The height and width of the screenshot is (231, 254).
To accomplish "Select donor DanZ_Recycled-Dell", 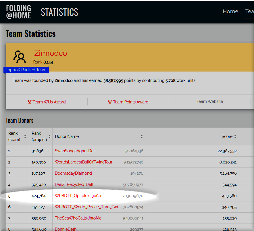I will [74, 184].
